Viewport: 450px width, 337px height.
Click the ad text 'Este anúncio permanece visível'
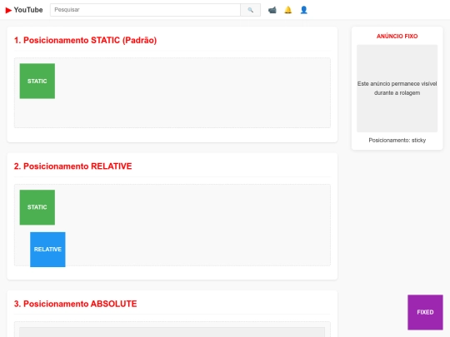[397, 84]
